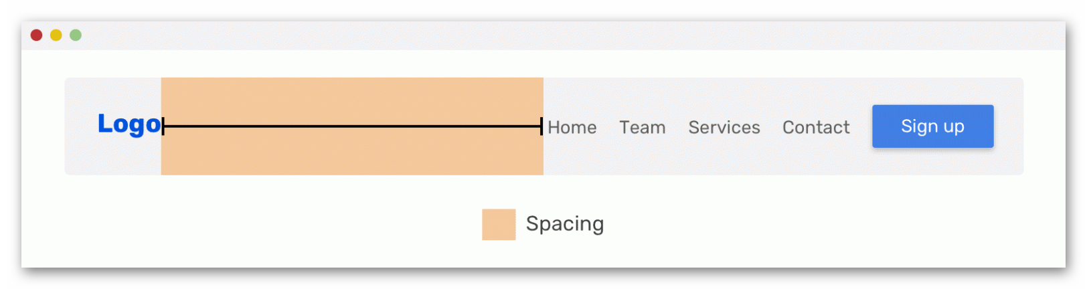
Task: Click the blue Sign up button
Action: 932,126
